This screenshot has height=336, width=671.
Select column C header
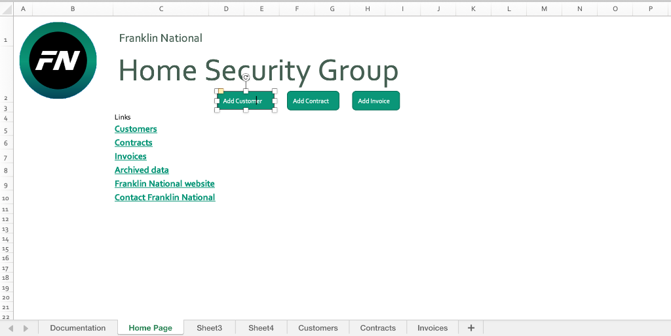[x=161, y=9]
